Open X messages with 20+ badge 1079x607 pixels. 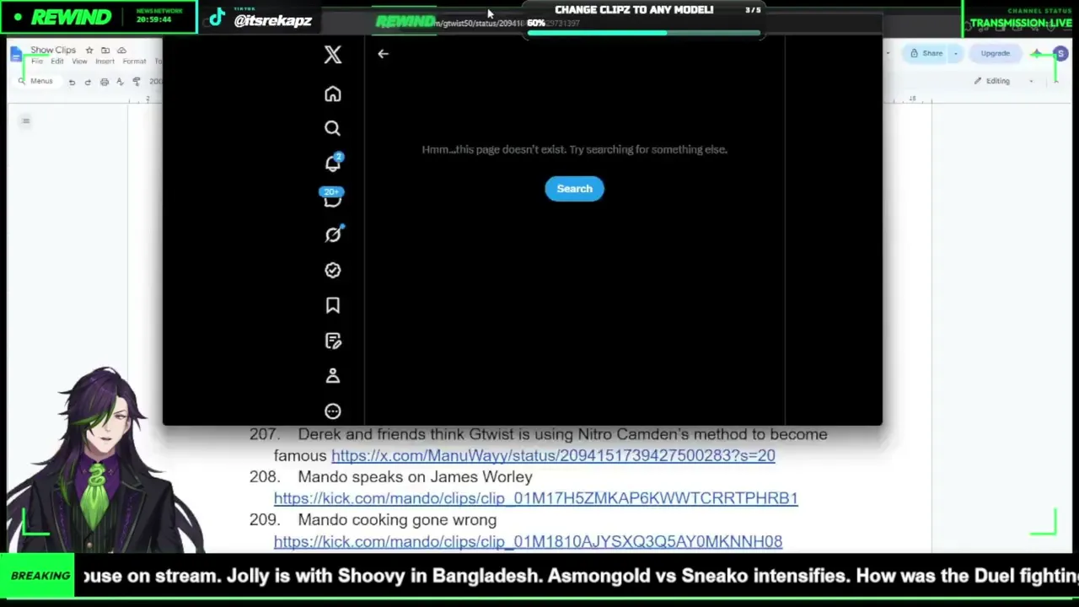click(332, 198)
